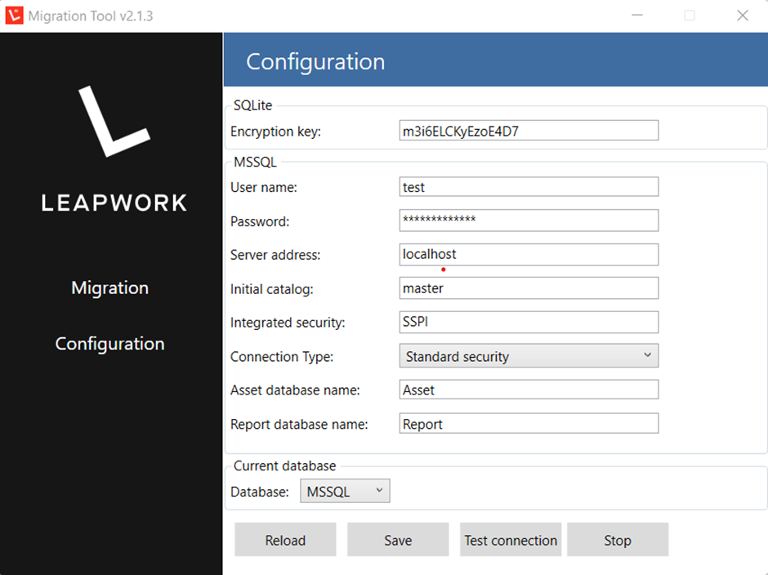Click the Reload button

point(285,540)
